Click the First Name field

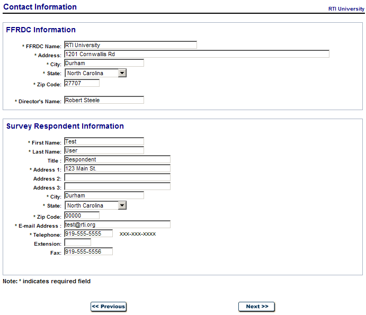104,141
